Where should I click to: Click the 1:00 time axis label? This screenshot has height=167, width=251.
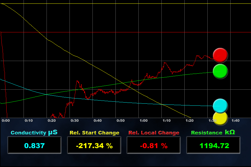tap(144, 121)
